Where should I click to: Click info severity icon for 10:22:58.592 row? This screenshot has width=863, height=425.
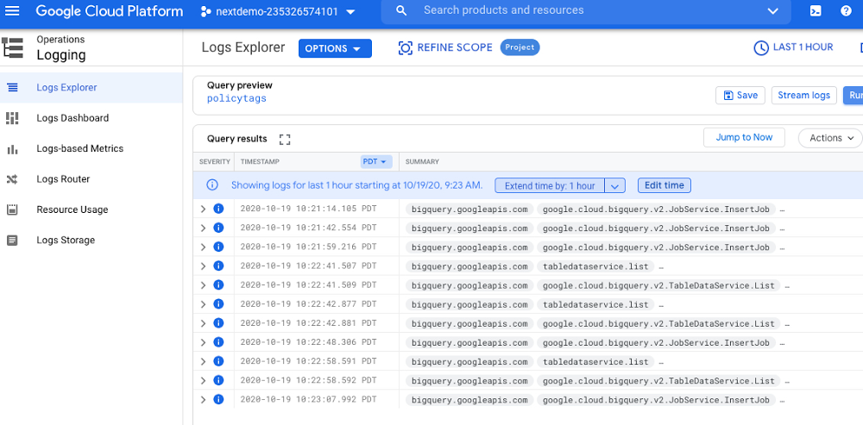(218, 380)
